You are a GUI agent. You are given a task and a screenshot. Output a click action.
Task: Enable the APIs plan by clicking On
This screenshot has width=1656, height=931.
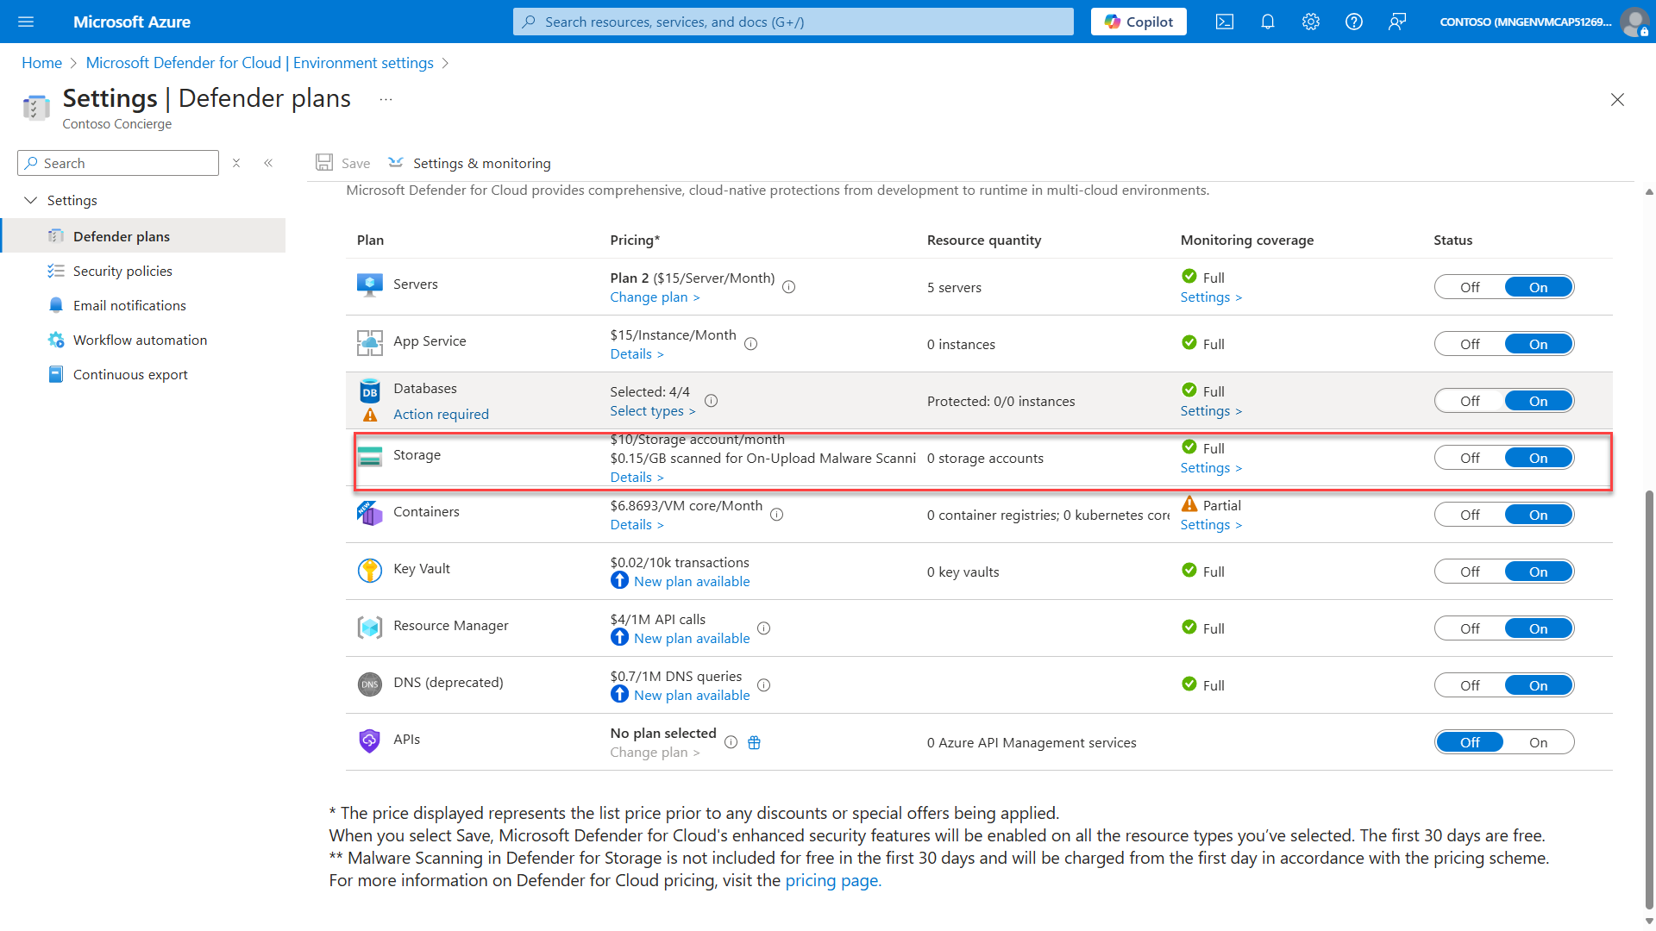(x=1539, y=741)
